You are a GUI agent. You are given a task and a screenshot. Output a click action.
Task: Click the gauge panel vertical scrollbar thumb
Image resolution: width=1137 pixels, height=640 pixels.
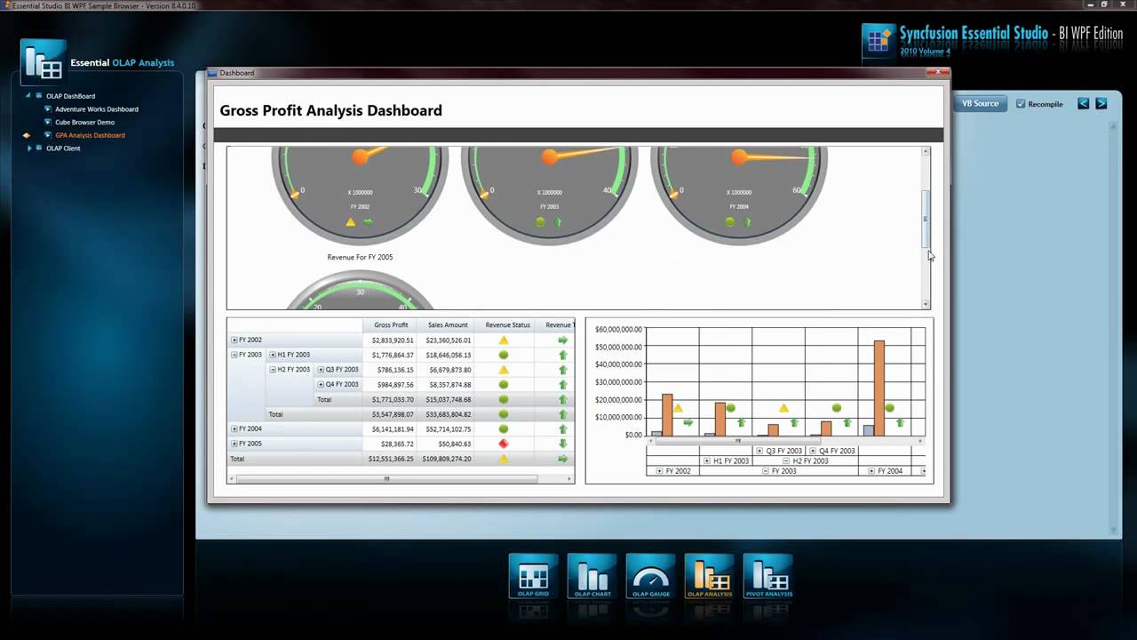coord(926,219)
